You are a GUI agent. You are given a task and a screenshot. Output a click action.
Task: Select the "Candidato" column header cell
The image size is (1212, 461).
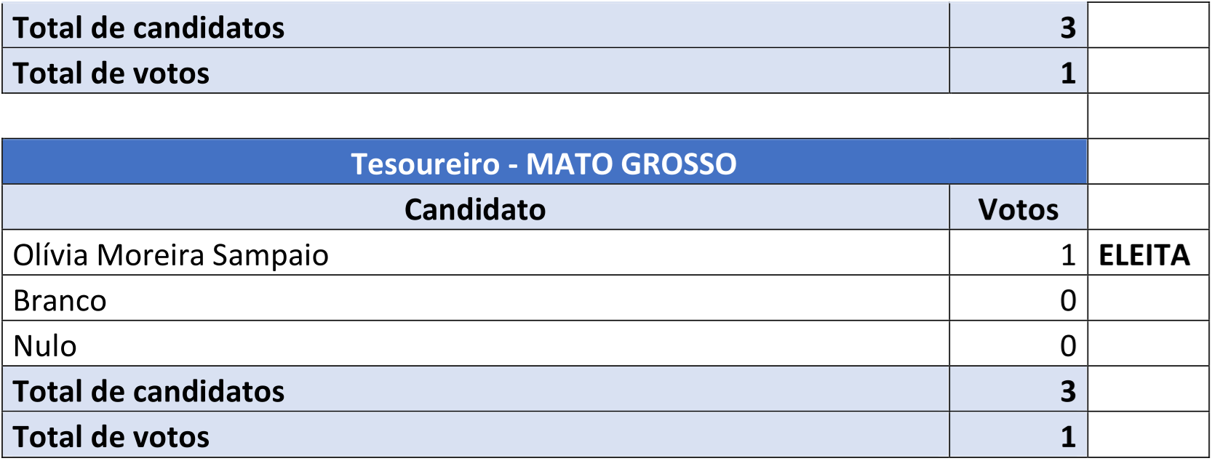[x=475, y=209]
